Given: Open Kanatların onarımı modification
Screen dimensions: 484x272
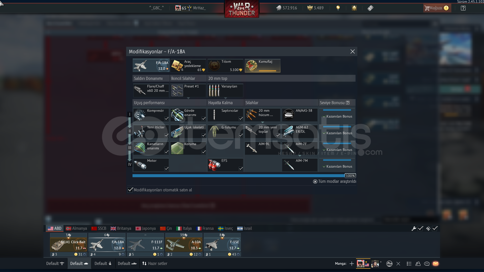Looking at the screenshot, I should [x=151, y=148].
